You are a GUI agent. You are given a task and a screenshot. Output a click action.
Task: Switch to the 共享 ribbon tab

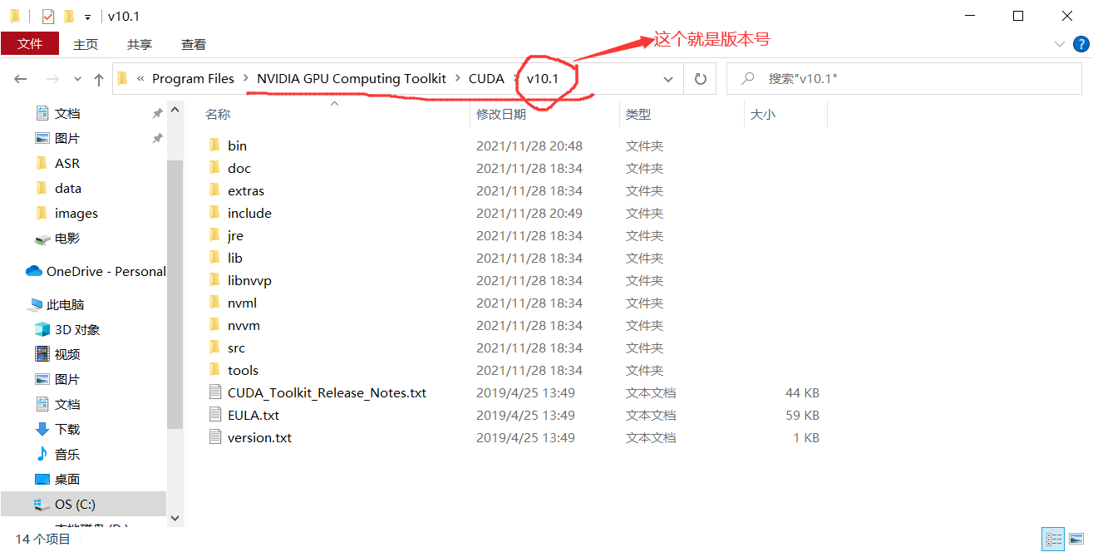point(140,44)
